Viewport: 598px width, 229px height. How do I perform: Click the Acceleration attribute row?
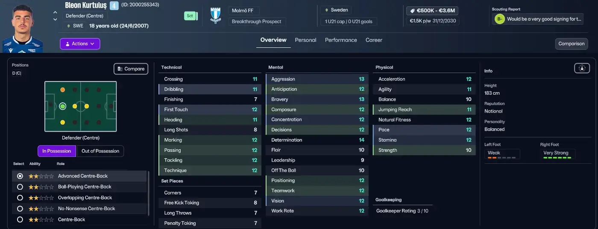[424, 79]
